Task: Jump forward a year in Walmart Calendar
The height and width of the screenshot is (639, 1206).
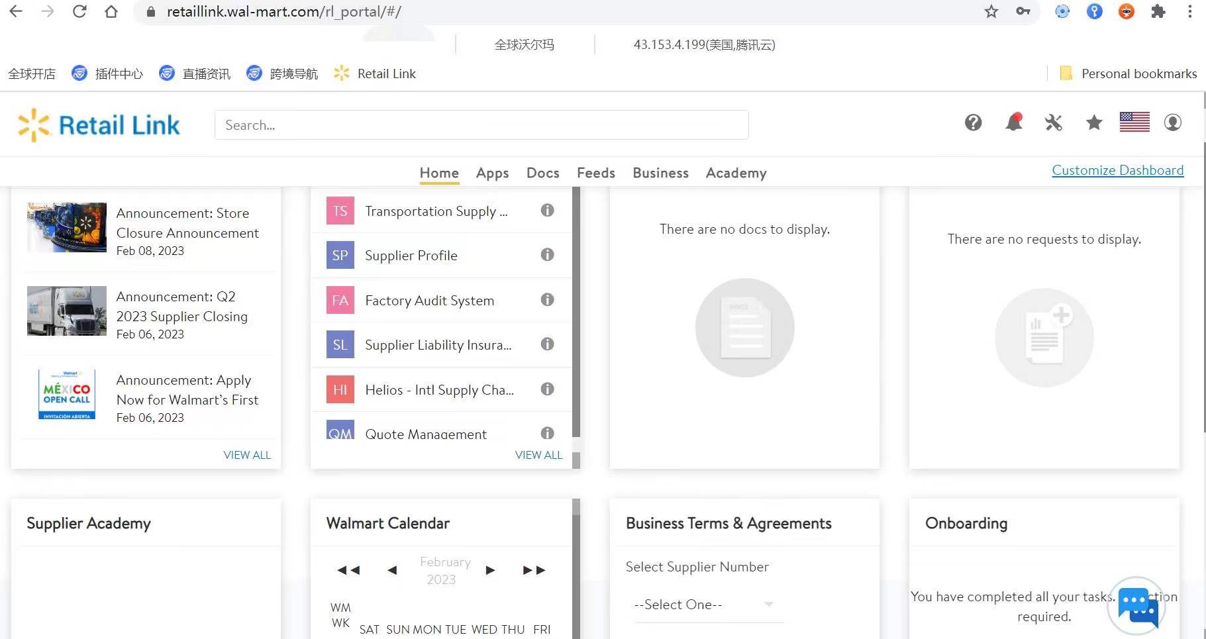Action: coord(534,570)
